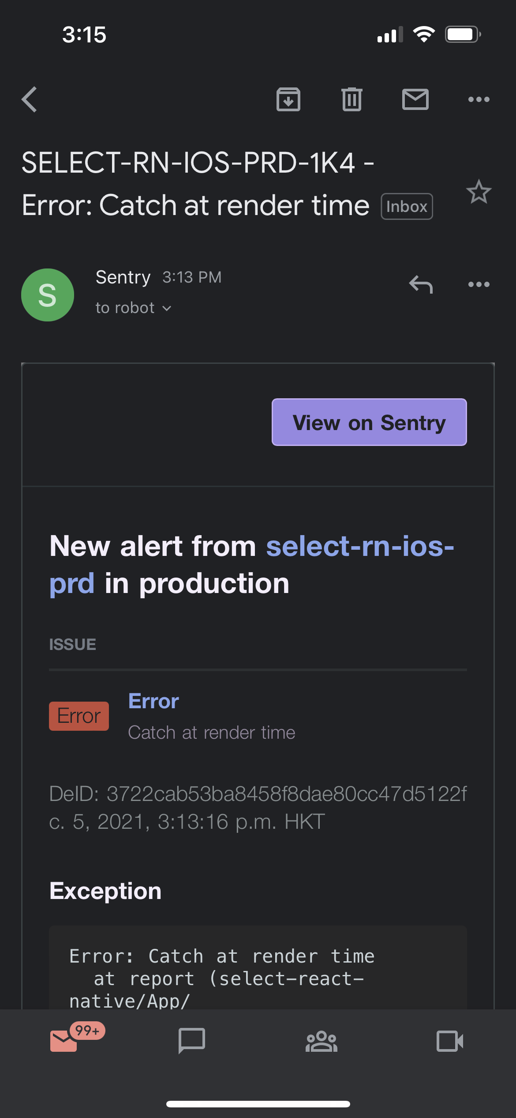Switch to the Mail tab

coord(64,1041)
